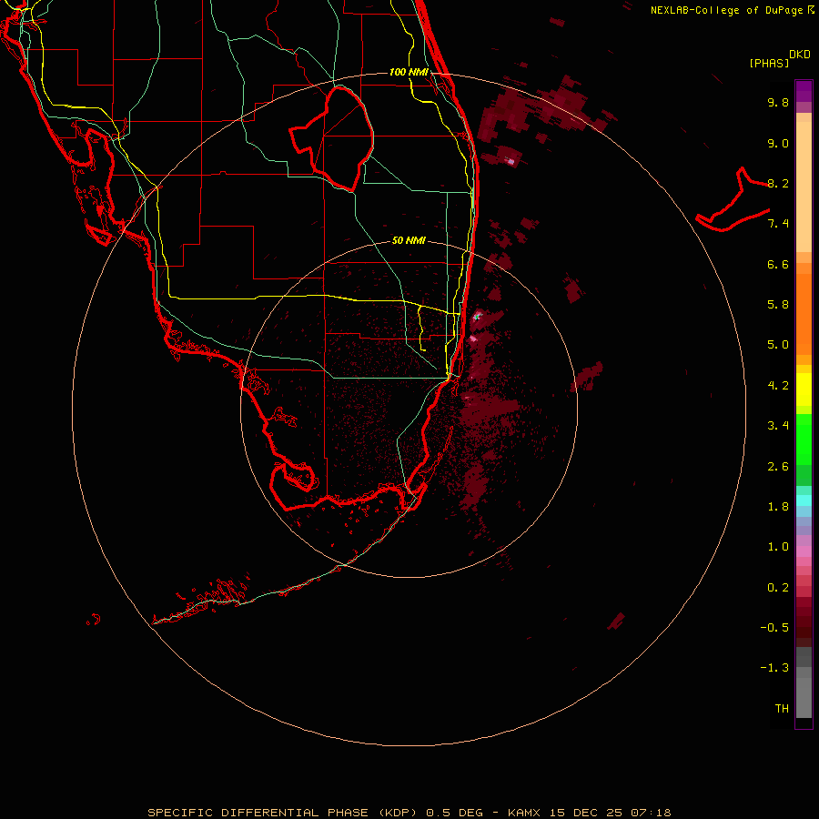
Task: Click the "TH" threshold label on the scale
Action: (782, 709)
